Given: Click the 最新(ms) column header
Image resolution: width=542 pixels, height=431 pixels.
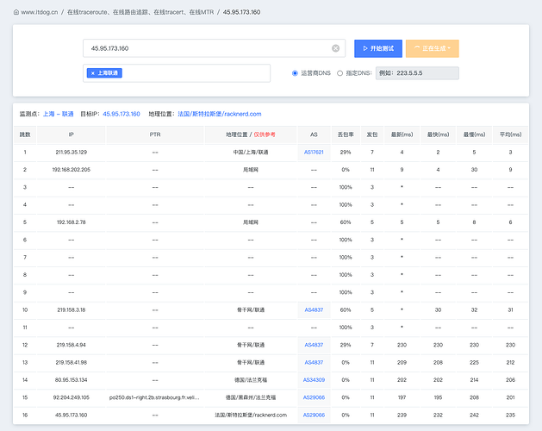Looking at the screenshot, I should click(x=402, y=134).
